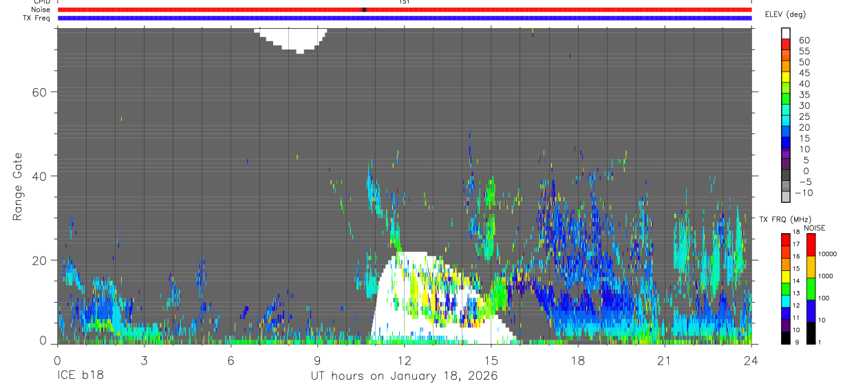
Task: Click the "10000" NOISE legend value
Action: [x=827, y=254]
